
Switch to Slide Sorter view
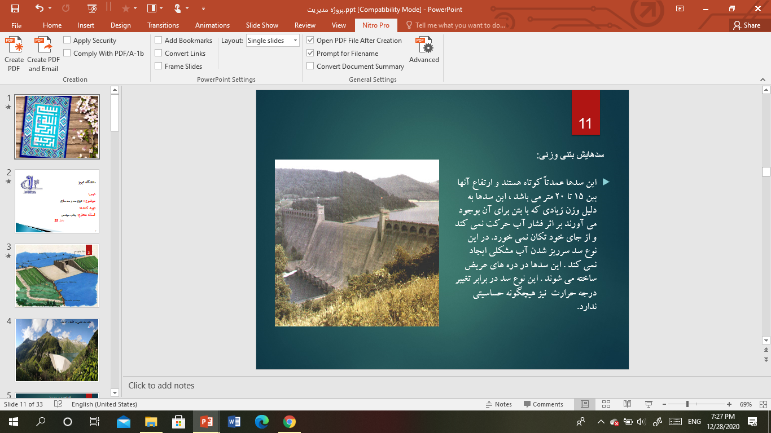(x=606, y=404)
